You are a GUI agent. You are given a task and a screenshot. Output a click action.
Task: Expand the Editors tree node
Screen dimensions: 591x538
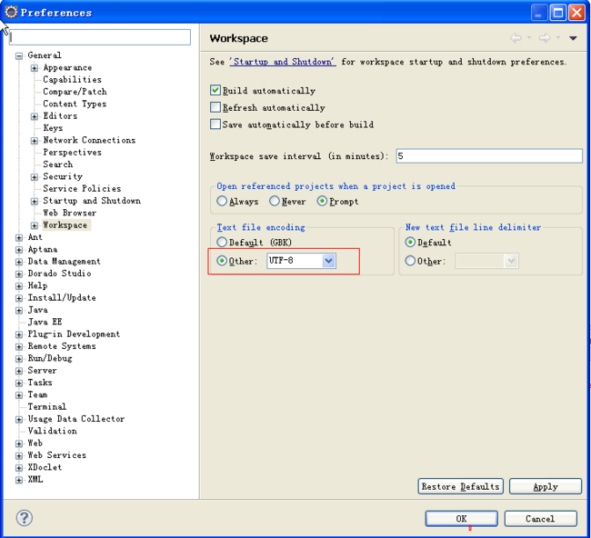click(x=35, y=116)
